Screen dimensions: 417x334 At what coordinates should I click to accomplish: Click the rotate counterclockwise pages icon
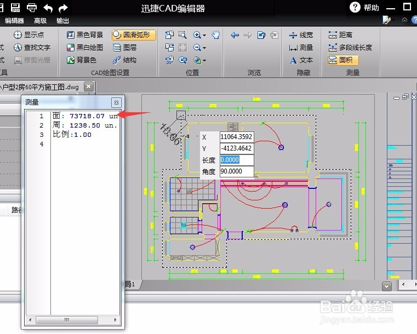tap(169, 35)
